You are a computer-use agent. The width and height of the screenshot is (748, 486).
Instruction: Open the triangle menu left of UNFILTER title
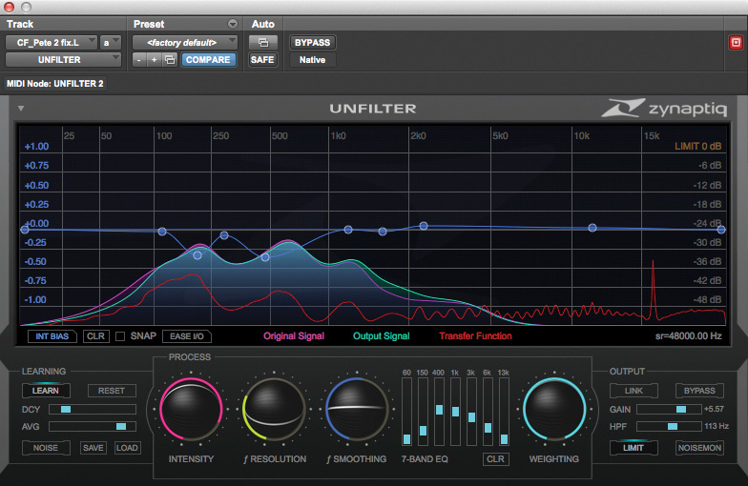click(x=21, y=108)
